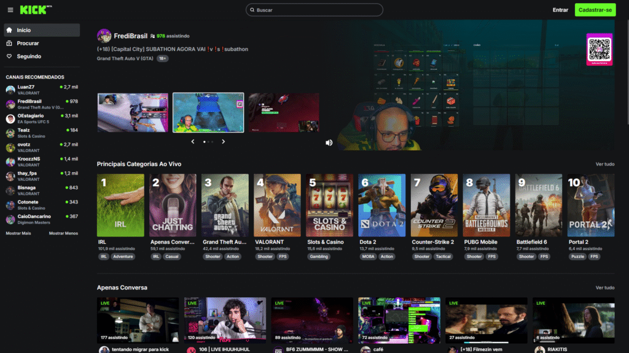629x353 pixels.
Task: Open the stream with 120 assistindo
Action: coord(225,320)
